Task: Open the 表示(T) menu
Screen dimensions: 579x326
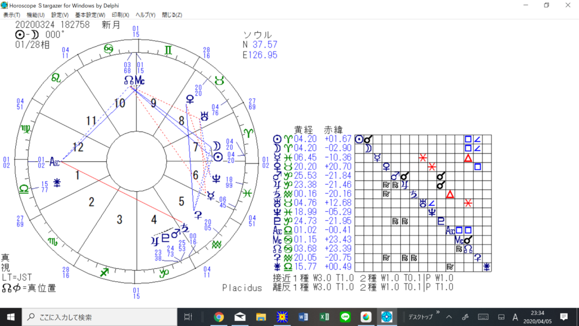Action: pyautogui.click(x=11, y=15)
